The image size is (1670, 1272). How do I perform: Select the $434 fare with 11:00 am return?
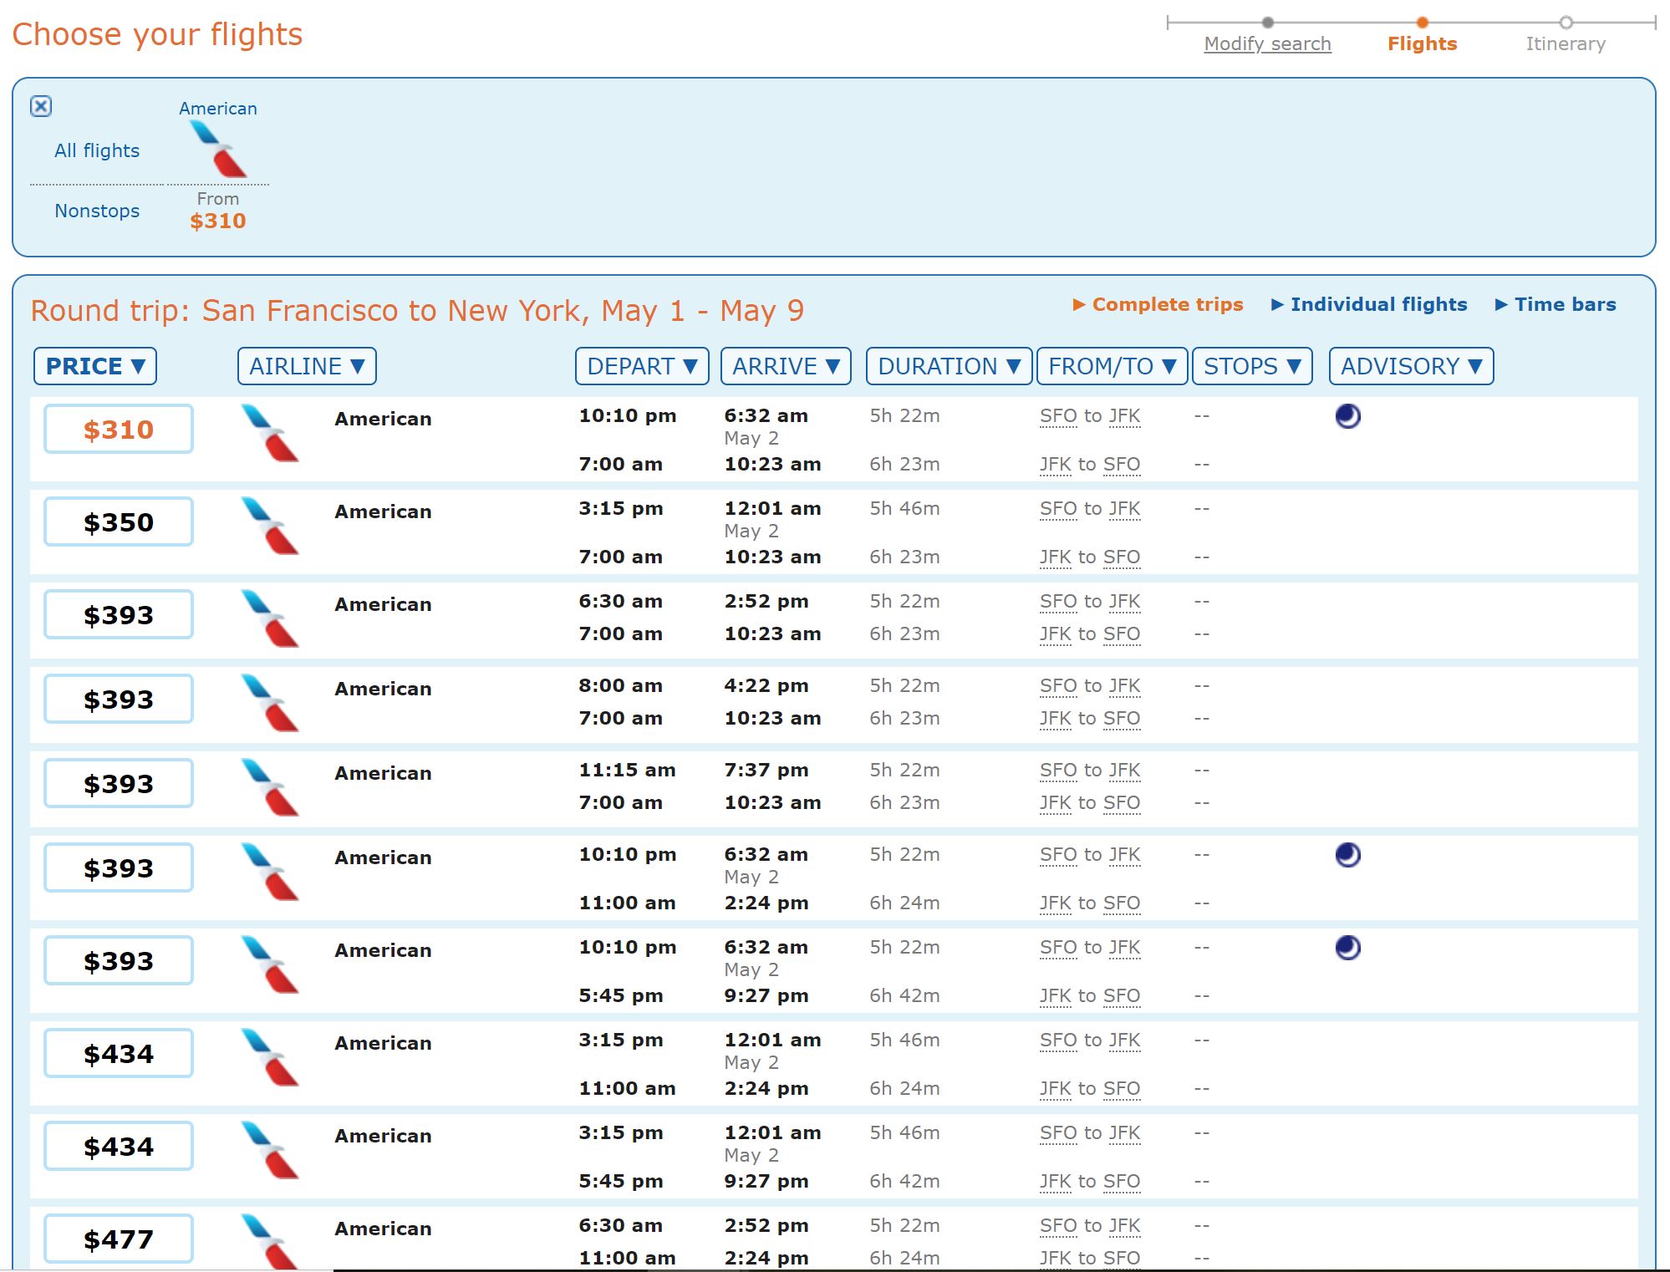tap(119, 1054)
